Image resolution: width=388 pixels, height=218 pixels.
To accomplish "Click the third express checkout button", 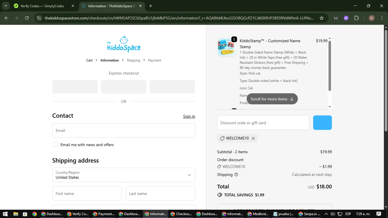I will point(172,87).
